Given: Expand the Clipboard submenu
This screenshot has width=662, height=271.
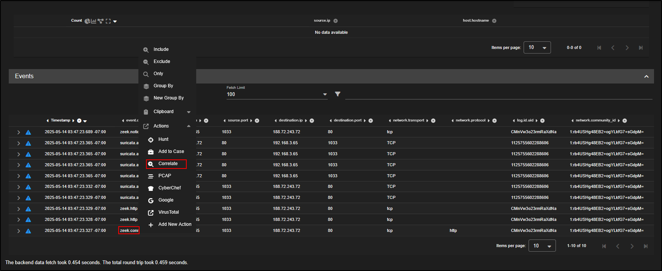Looking at the screenshot, I should pyautogui.click(x=189, y=112).
